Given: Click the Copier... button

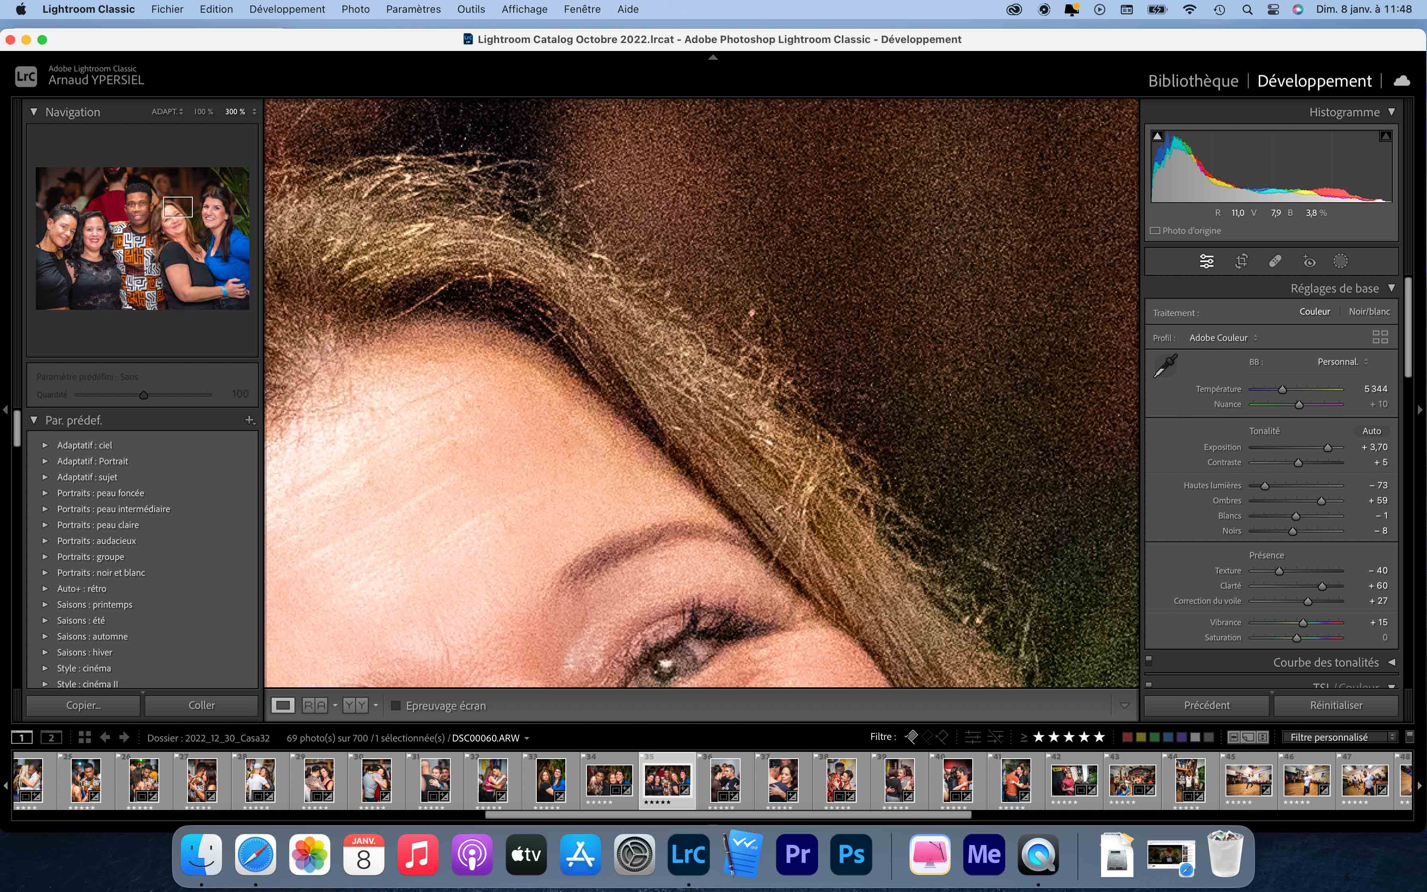Looking at the screenshot, I should 83,705.
